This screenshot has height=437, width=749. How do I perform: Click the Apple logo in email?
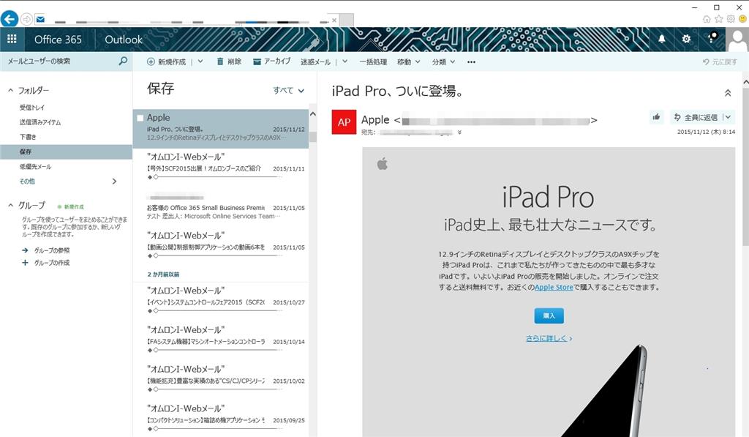382,164
